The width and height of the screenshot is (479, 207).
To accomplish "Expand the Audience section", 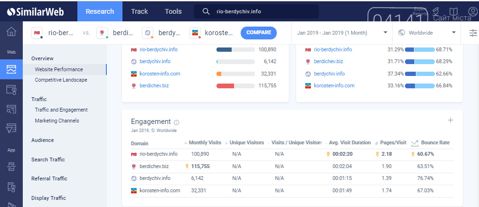I will point(42,140).
